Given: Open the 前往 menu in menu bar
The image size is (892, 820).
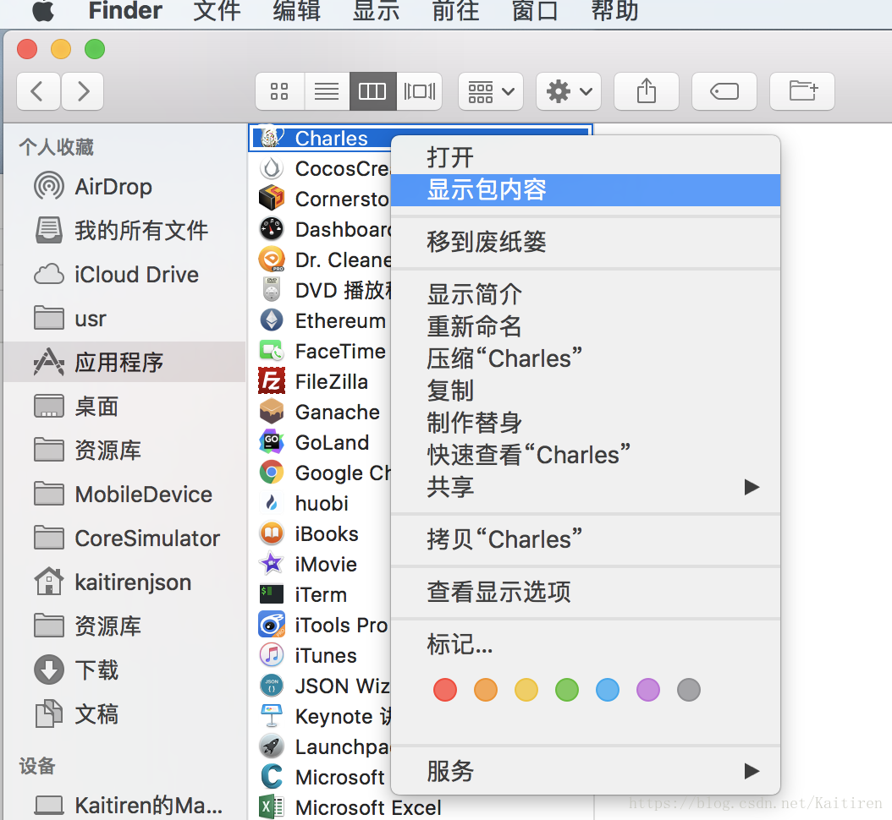Looking at the screenshot, I should [455, 11].
